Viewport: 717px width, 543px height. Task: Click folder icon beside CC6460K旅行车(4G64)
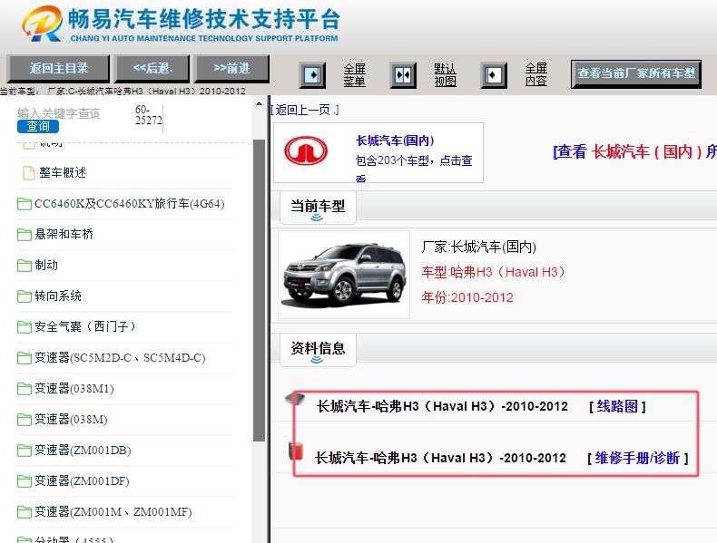coord(25,204)
